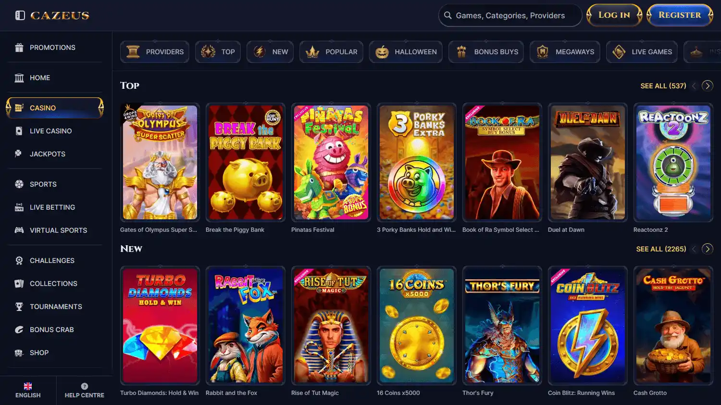The image size is (721, 405).
Task: Show previous New games with left arrow
Action: tap(694, 249)
